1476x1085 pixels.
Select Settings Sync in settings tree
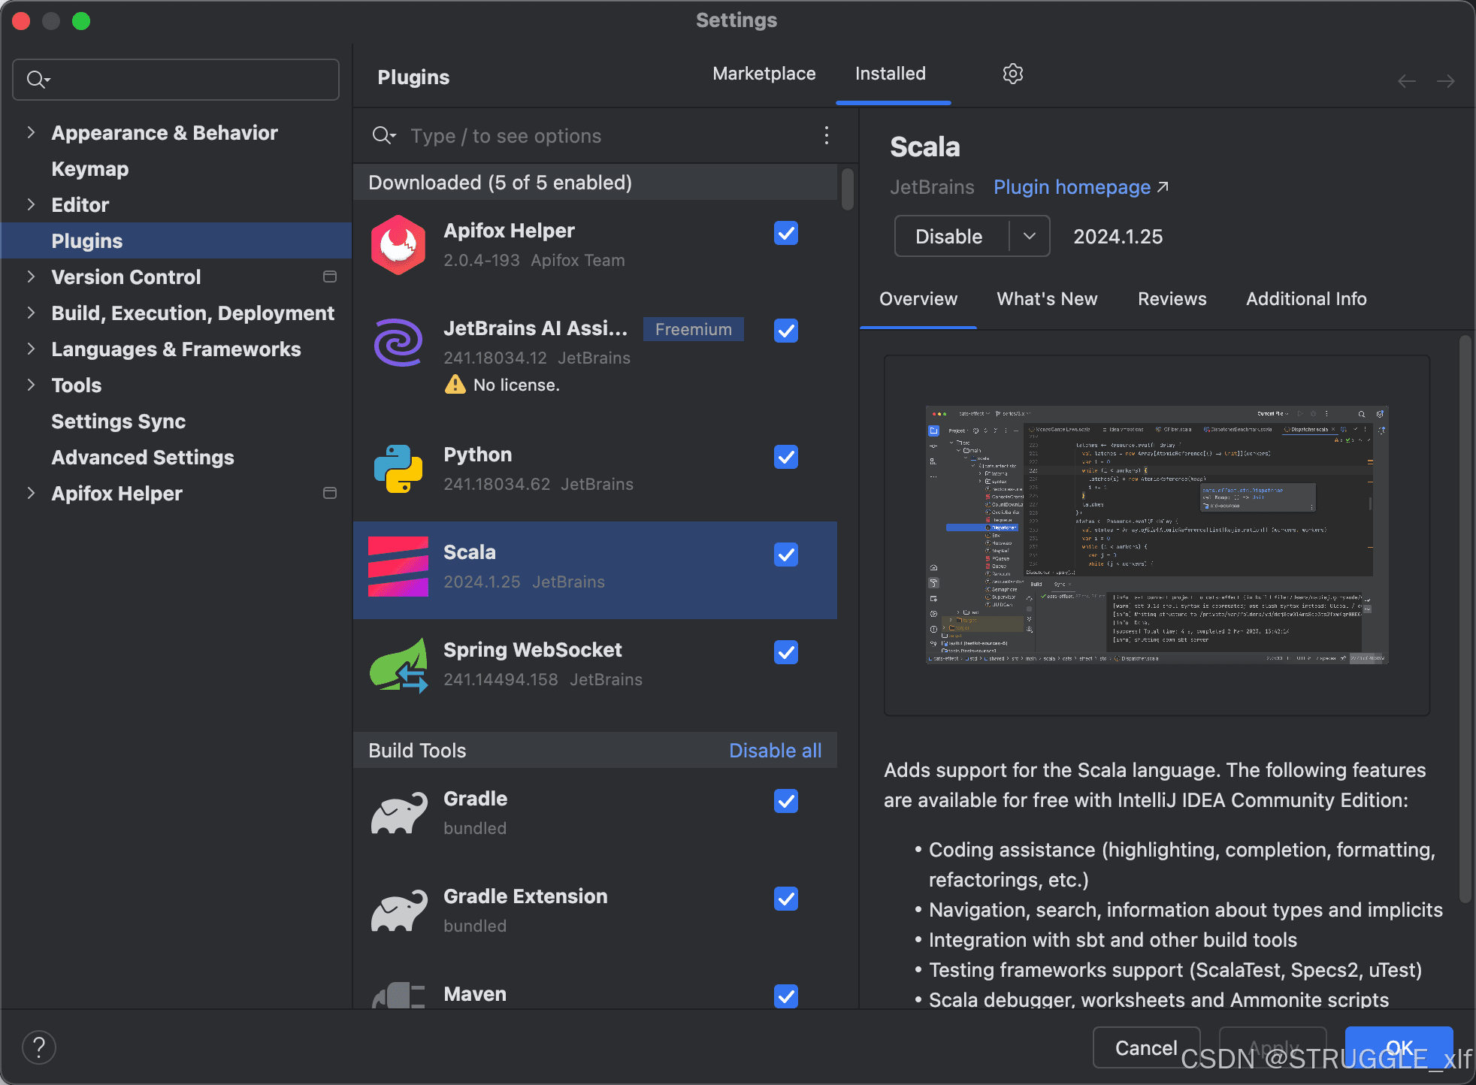click(119, 422)
